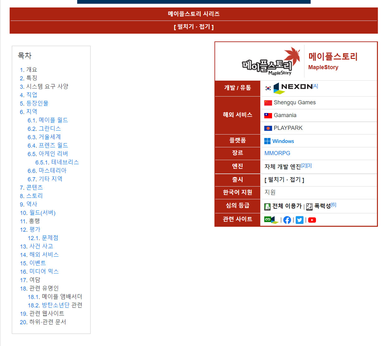Click the 메이플스토리 시리즈 header title

pyautogui.click(x=194, y=14)
